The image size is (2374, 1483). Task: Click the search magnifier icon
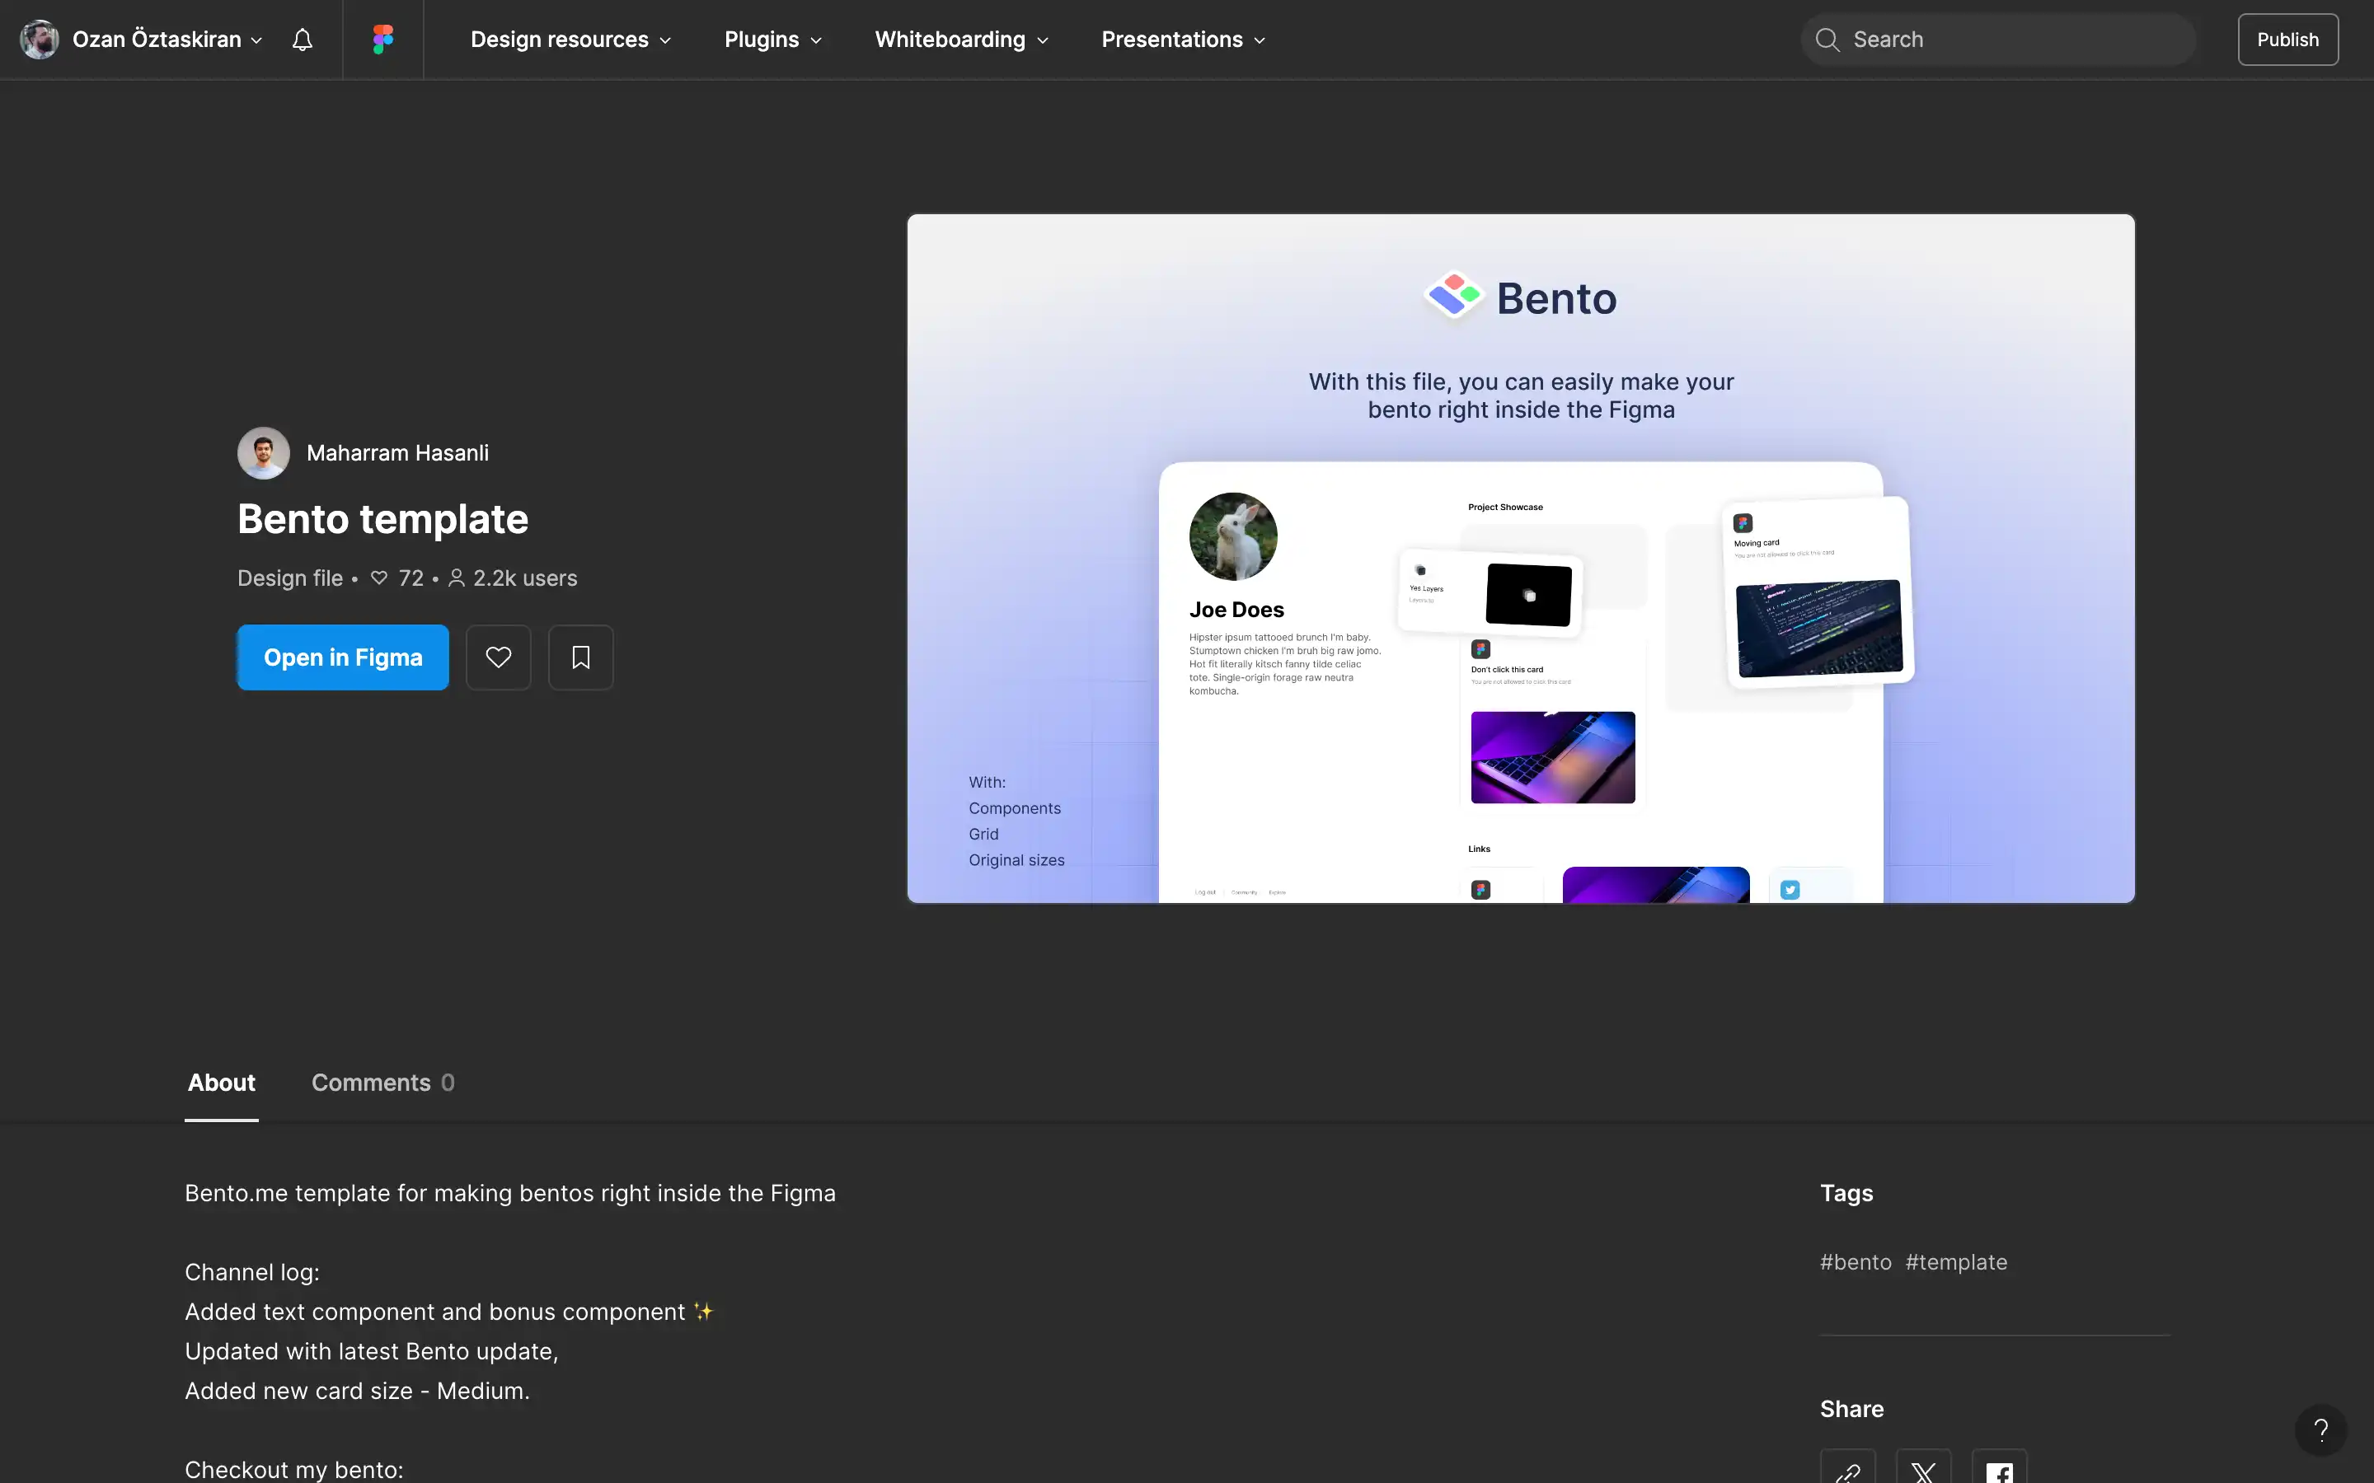(x=1827, y=40)
